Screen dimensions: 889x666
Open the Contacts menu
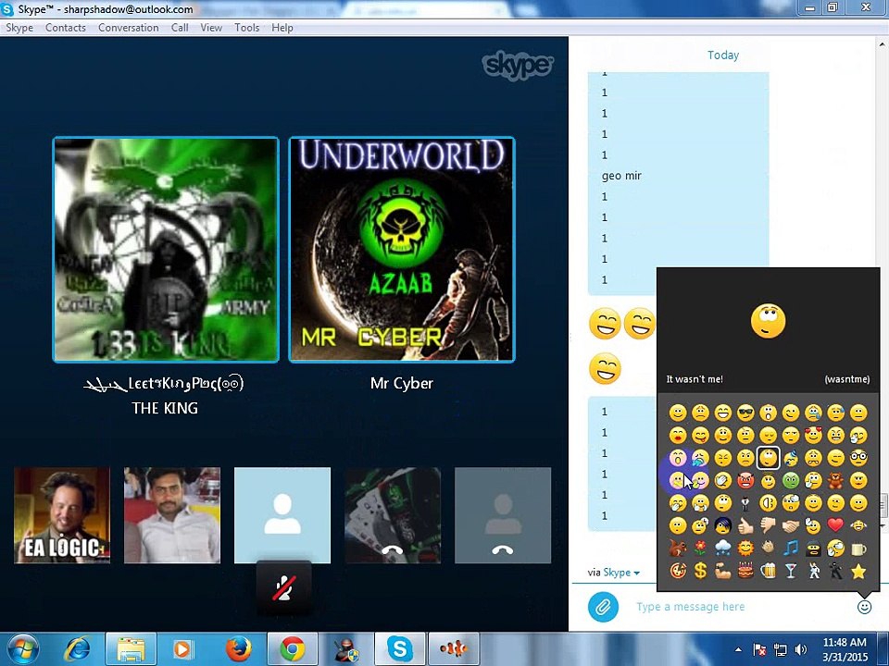pos(66,28)
